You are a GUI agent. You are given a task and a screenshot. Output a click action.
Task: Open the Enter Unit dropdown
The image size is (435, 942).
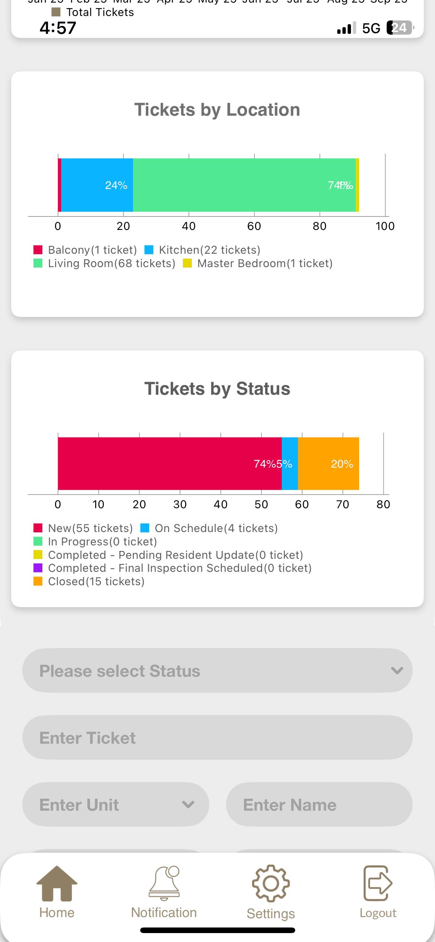[115, 804]
